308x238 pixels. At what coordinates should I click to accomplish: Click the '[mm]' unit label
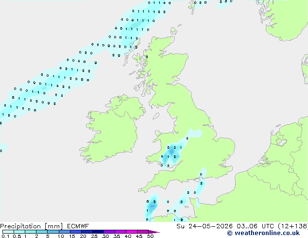[x=53, y=226]
